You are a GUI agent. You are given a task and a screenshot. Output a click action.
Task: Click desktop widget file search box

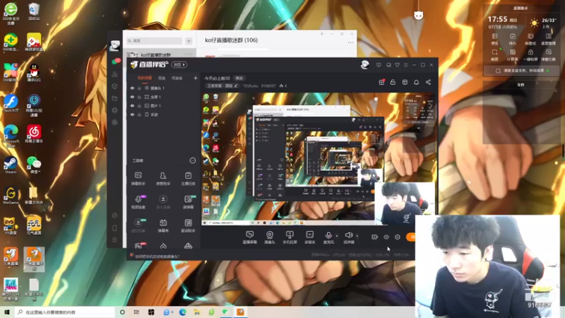point(521,71)
